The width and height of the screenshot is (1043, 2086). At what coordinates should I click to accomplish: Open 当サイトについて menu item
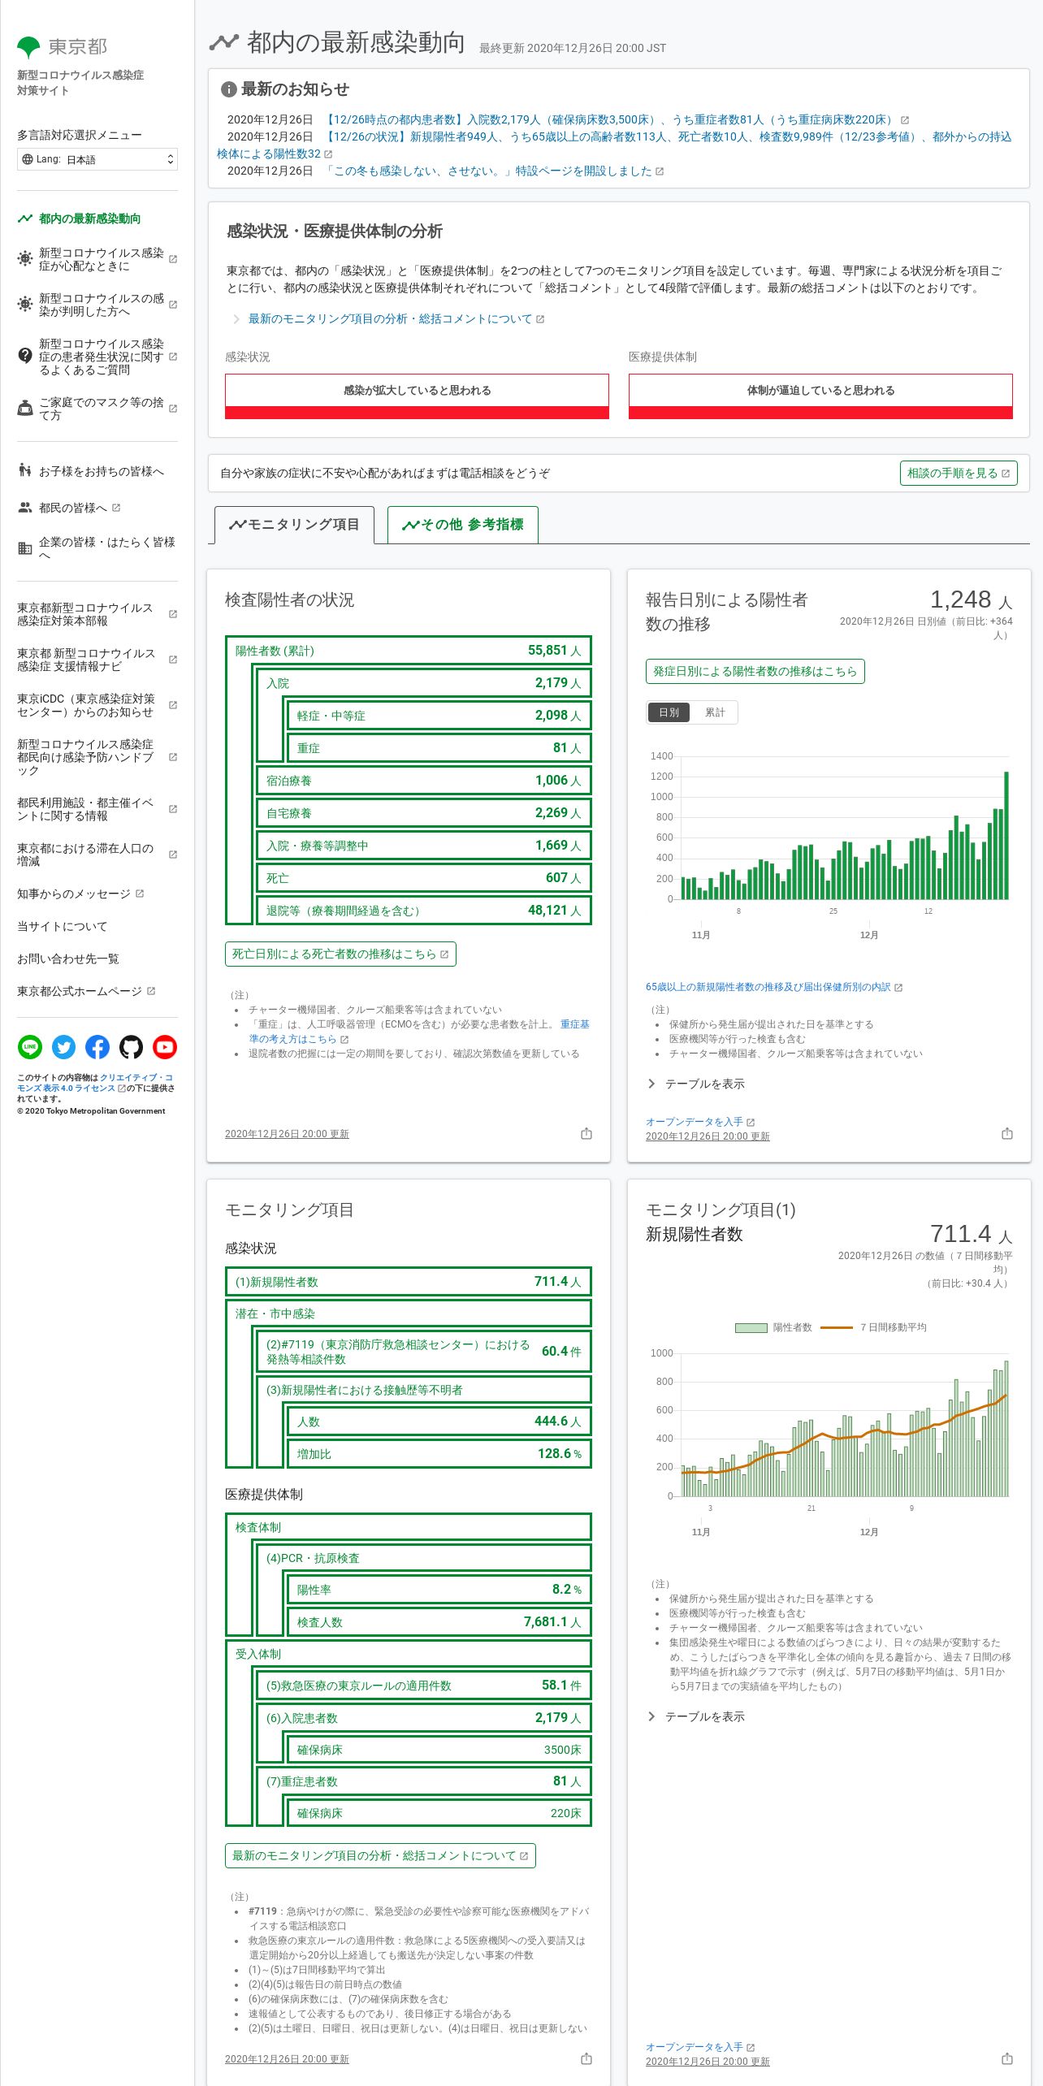click(63, 926)
